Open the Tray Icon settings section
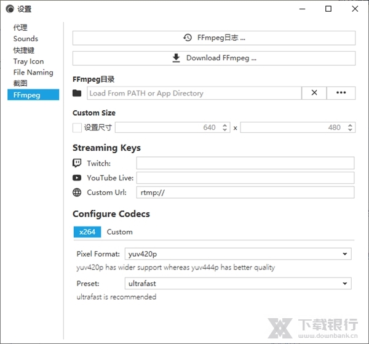 click(28, 62)
